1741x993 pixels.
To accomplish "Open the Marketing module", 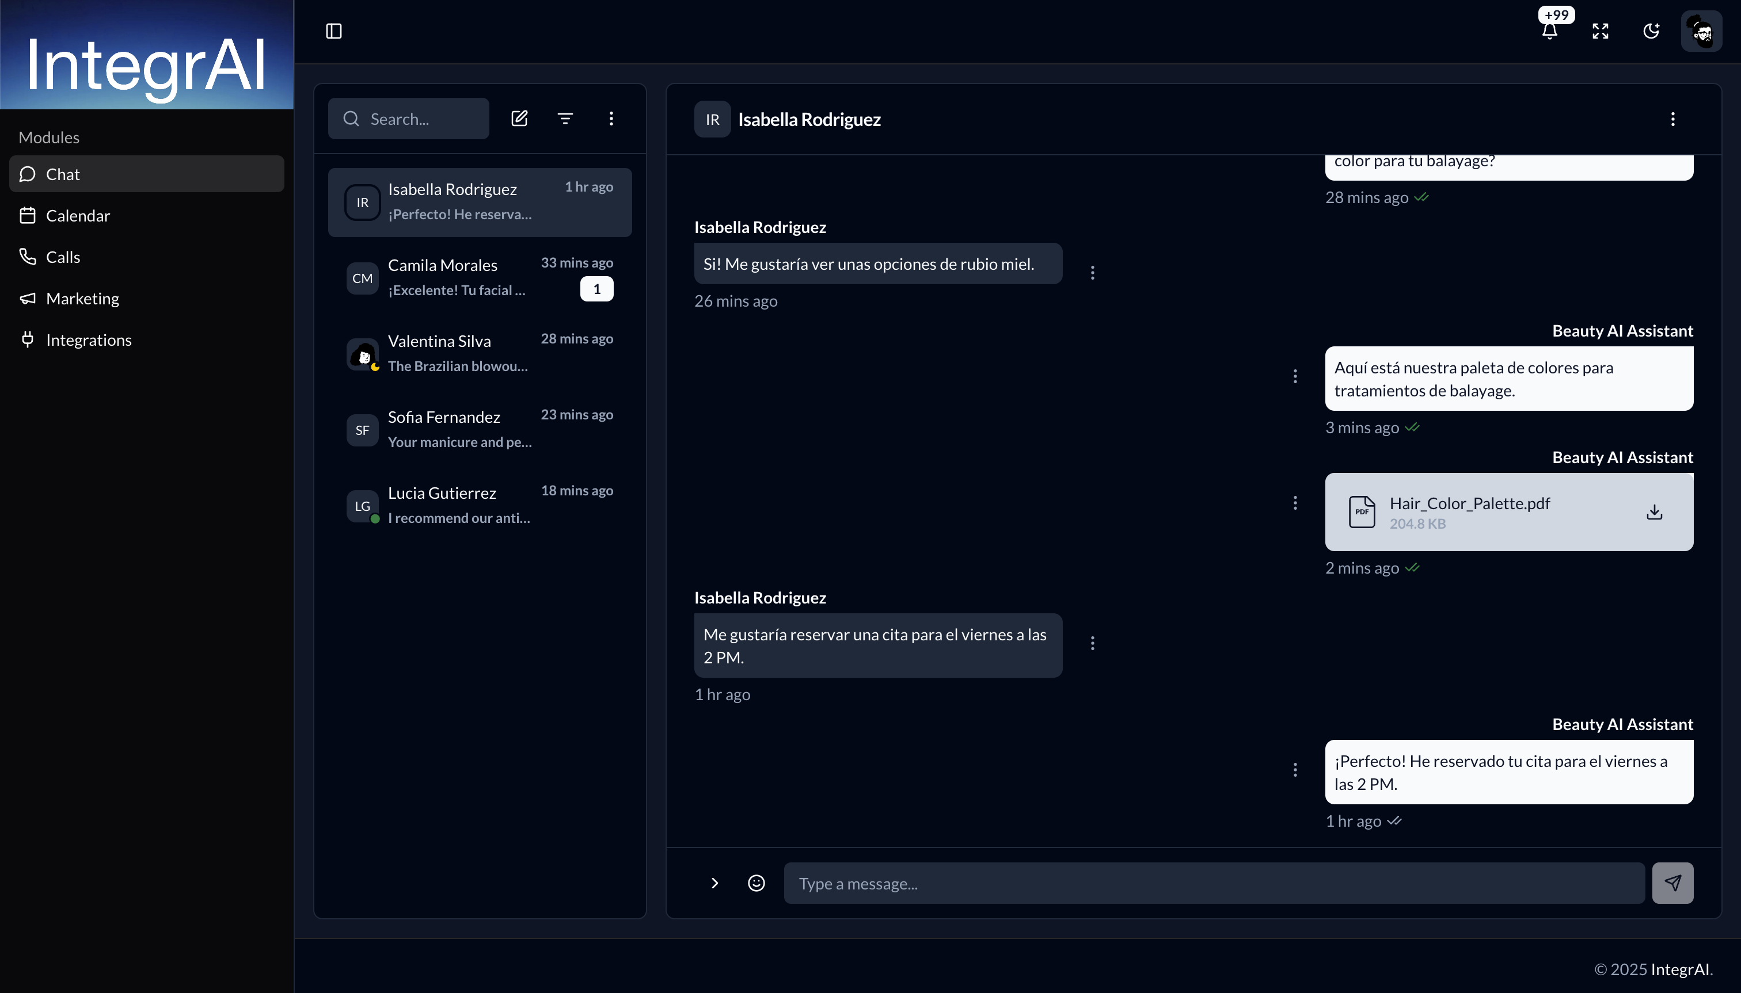I will [x=147, y=299].
